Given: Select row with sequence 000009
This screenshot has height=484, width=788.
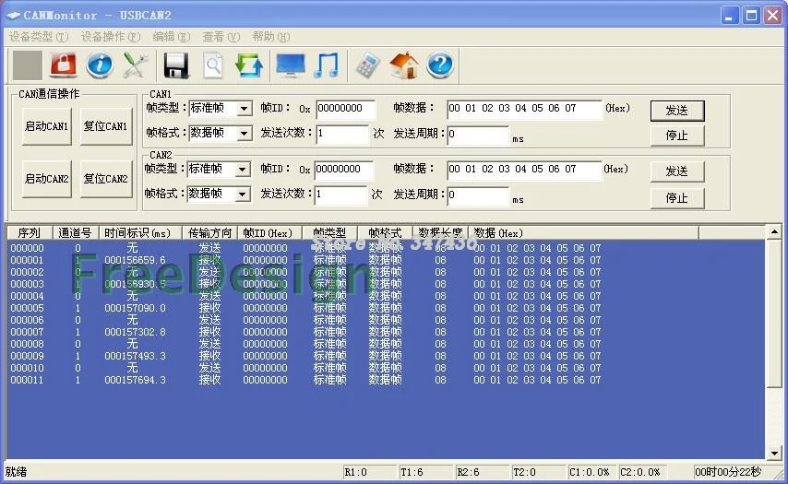Looking at the screenshot, I should point(305,357).
